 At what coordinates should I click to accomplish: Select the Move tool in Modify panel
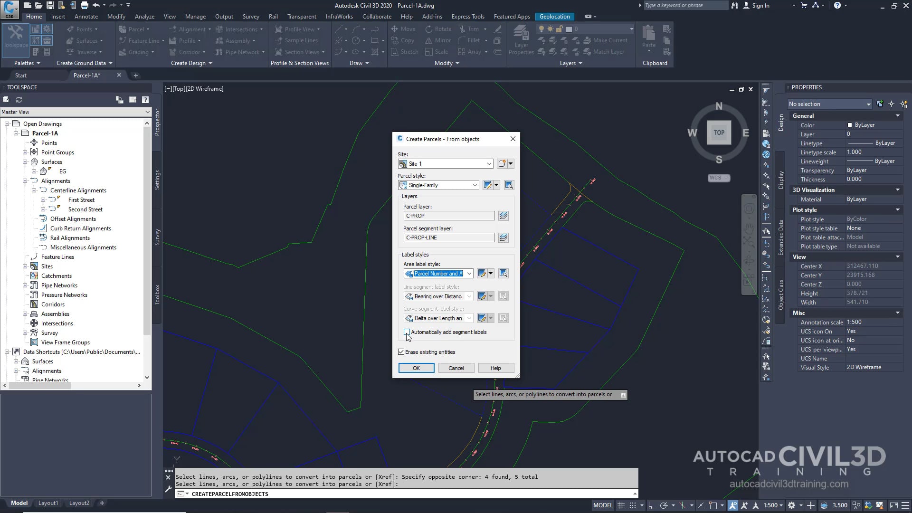pos(403,28)
